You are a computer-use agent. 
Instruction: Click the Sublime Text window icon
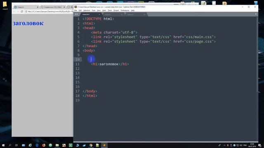75,7
